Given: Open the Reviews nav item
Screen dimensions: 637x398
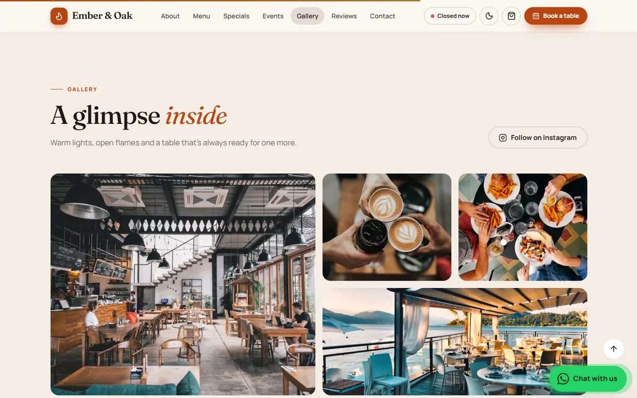Looking at the screenshot, I should coord(344,16).
